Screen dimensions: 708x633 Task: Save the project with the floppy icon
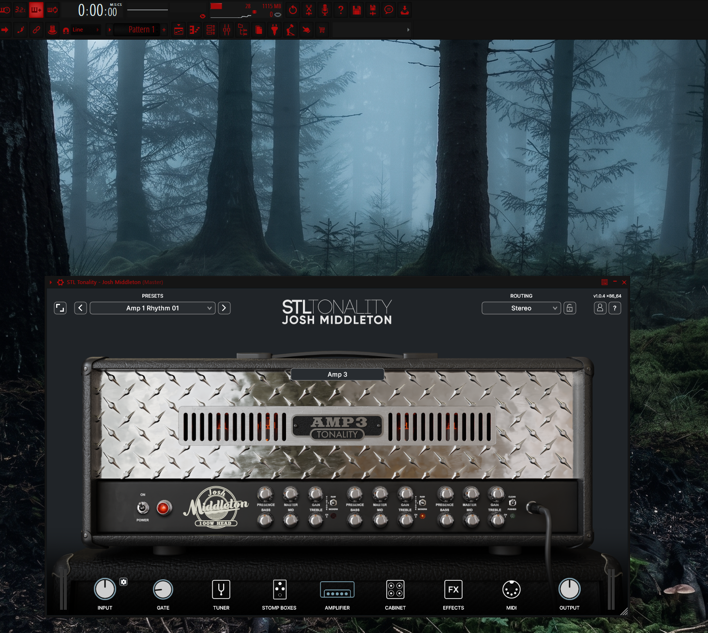[x=357, y=10]
